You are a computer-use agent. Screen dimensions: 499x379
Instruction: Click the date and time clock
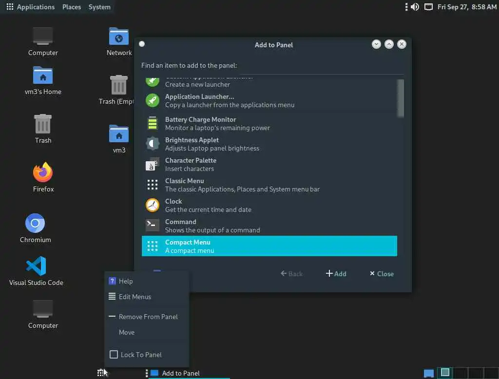pos(467,7)
